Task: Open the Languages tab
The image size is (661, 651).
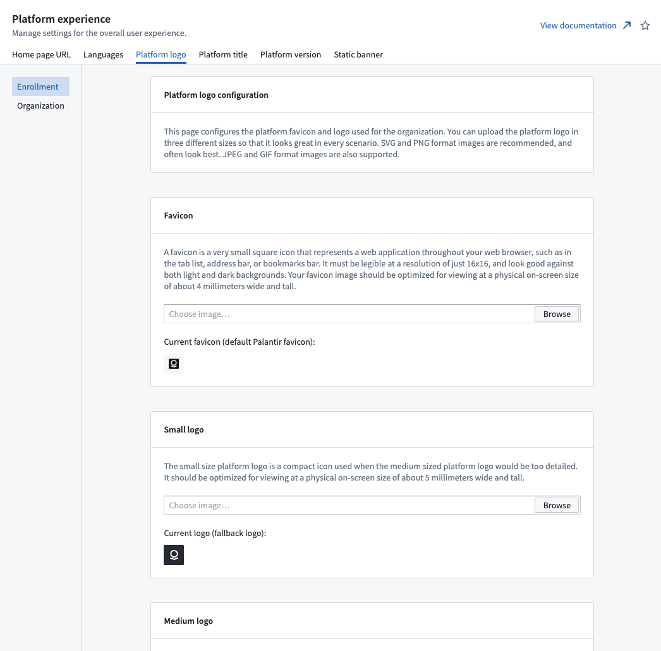Action: pyautogui.click(x=103, y=54)
